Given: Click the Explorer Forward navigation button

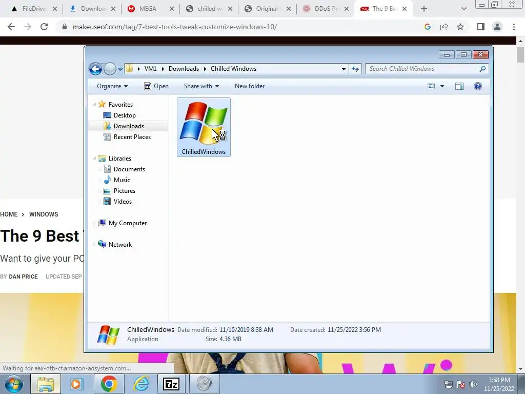Looking at the screenshot, I should pyautogui.click(x=110, y=69).
